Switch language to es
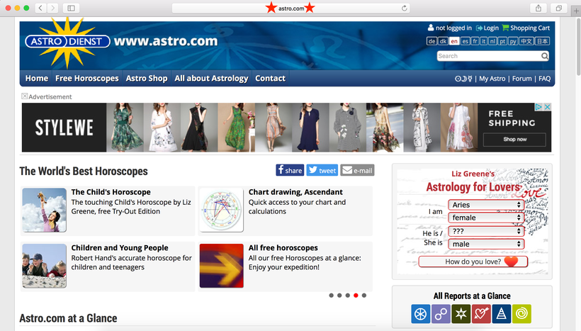Viewport: 581px width, 331px height. click(466, 41)
